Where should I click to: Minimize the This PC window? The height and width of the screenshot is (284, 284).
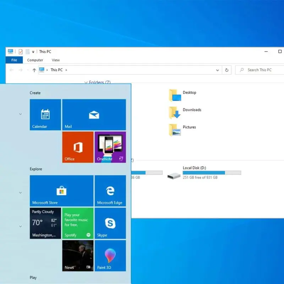[266, 51]
